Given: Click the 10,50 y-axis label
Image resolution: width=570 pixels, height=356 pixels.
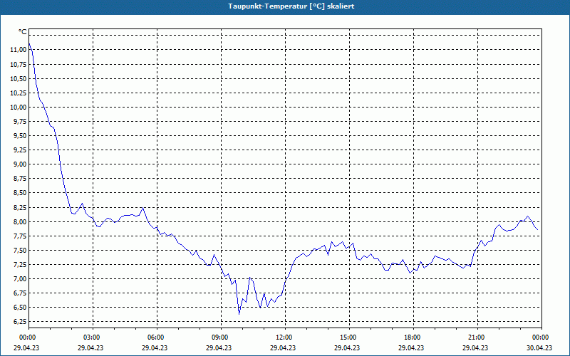Looking at the screenshot, I should (x=19, y=79).
